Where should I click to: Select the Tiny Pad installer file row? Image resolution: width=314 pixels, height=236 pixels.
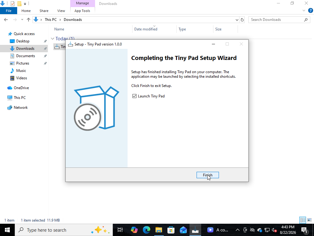tap(59, 47)
